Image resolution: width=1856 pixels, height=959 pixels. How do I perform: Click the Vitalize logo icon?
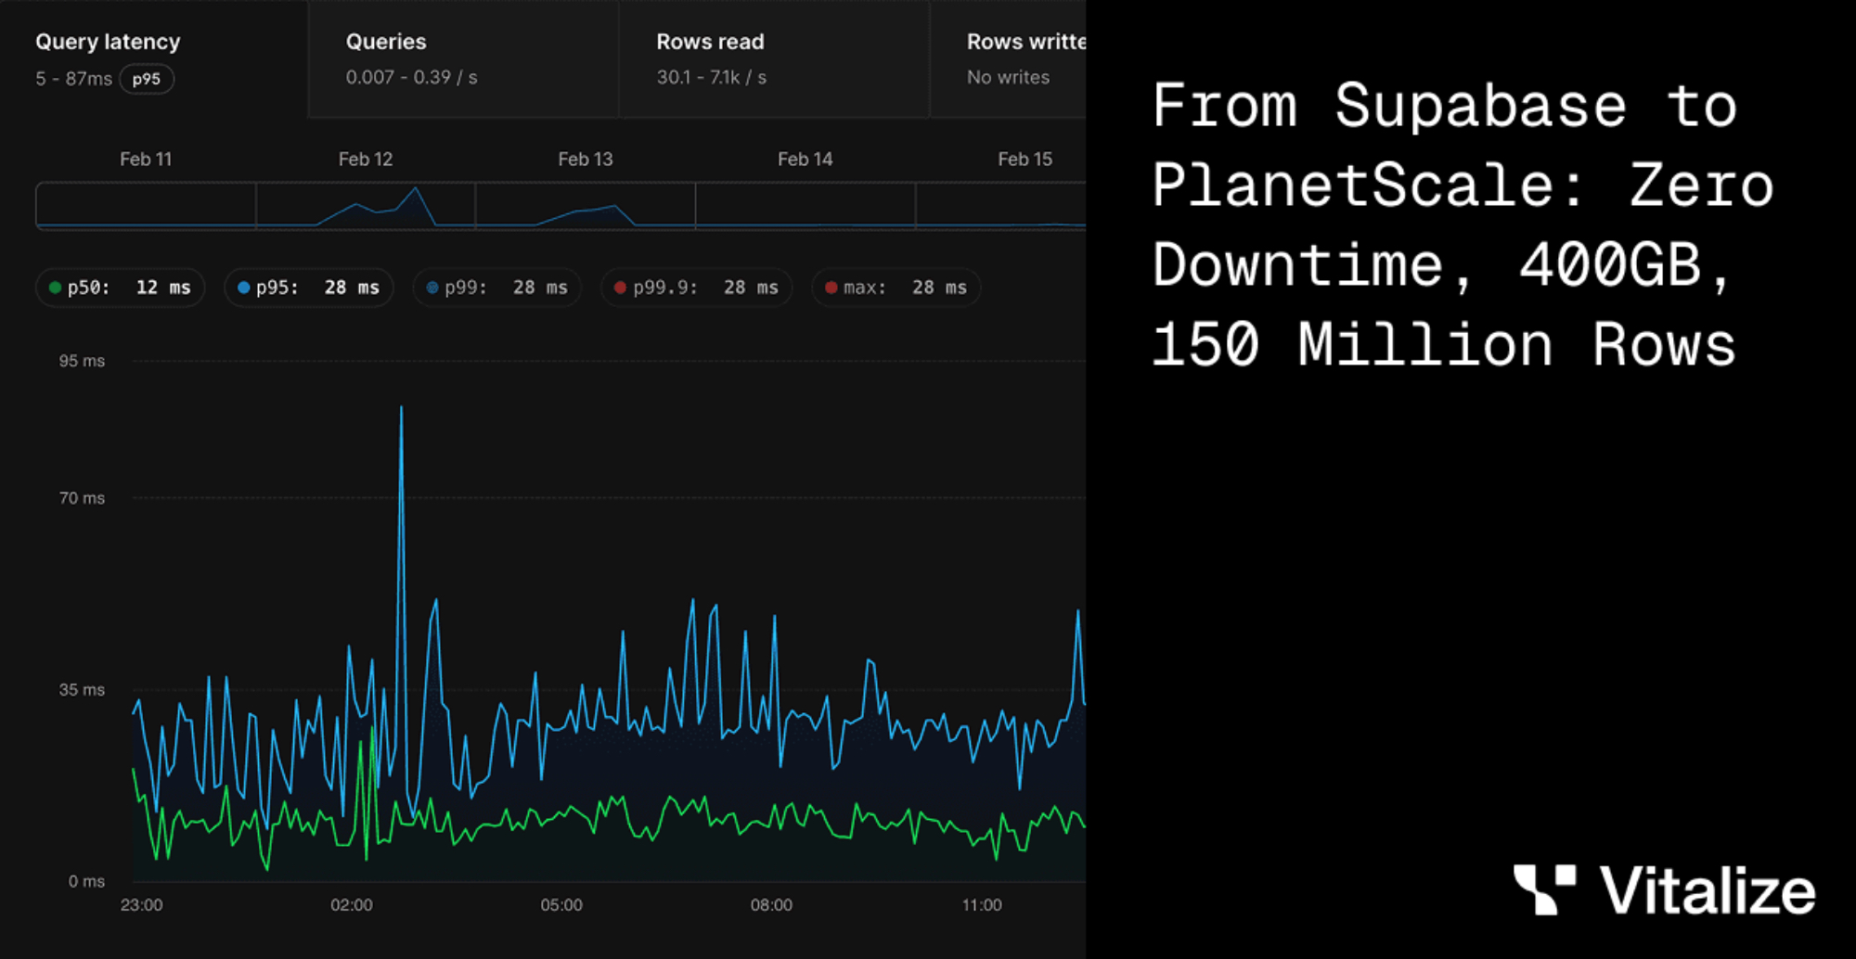click(x=1544, y=889)
